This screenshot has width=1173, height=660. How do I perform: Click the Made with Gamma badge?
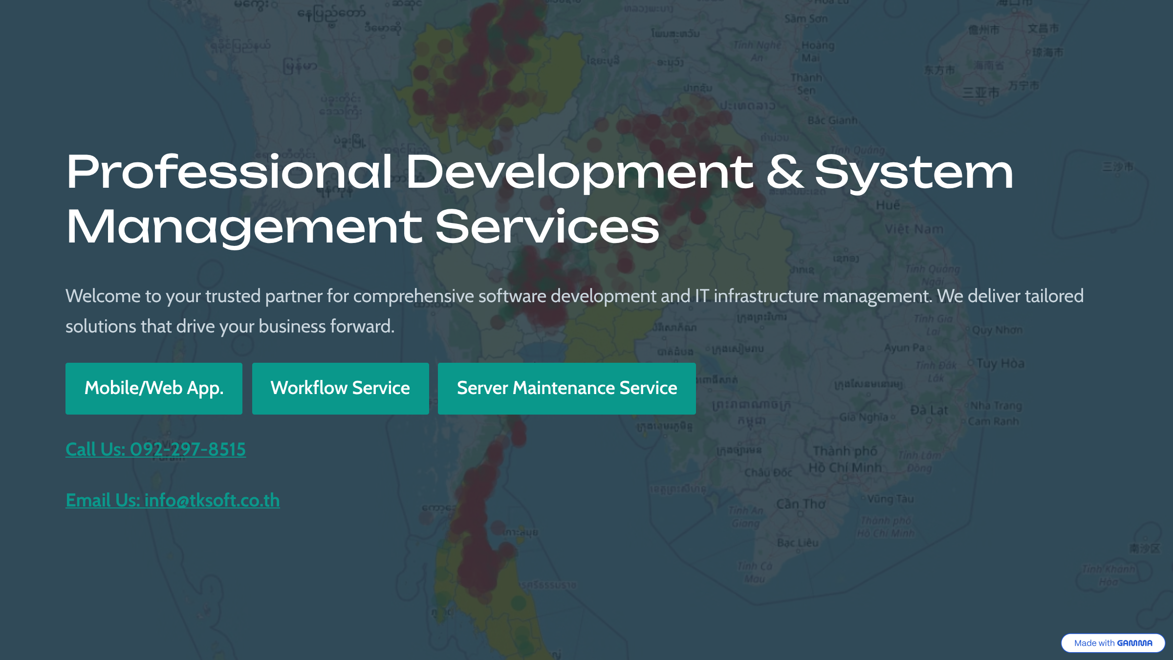pos(1112,643)
